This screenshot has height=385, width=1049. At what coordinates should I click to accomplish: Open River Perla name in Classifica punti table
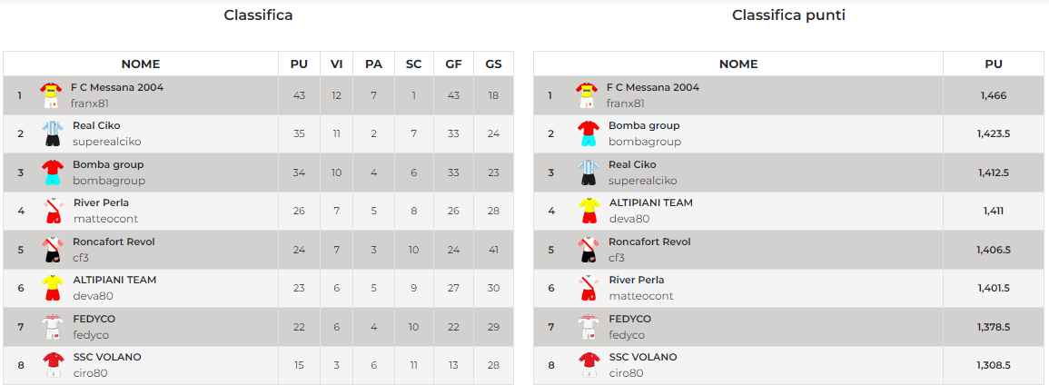click(636, 280)
